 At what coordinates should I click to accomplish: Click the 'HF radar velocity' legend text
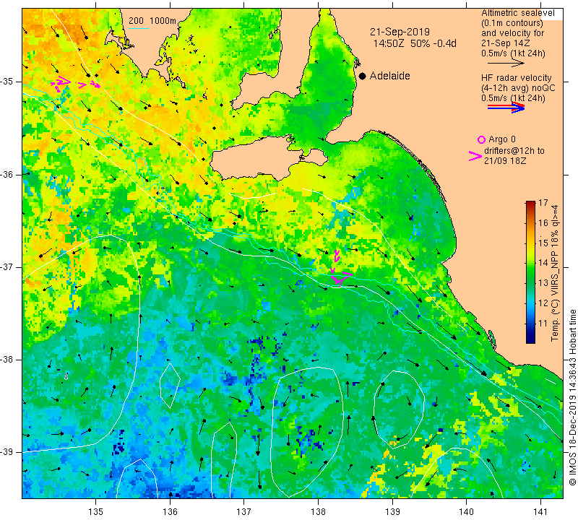pyautogui.click(x=516, y=78)
